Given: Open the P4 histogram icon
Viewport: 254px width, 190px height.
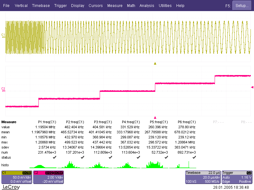Looking at the screenshot, I should (127, 165).
